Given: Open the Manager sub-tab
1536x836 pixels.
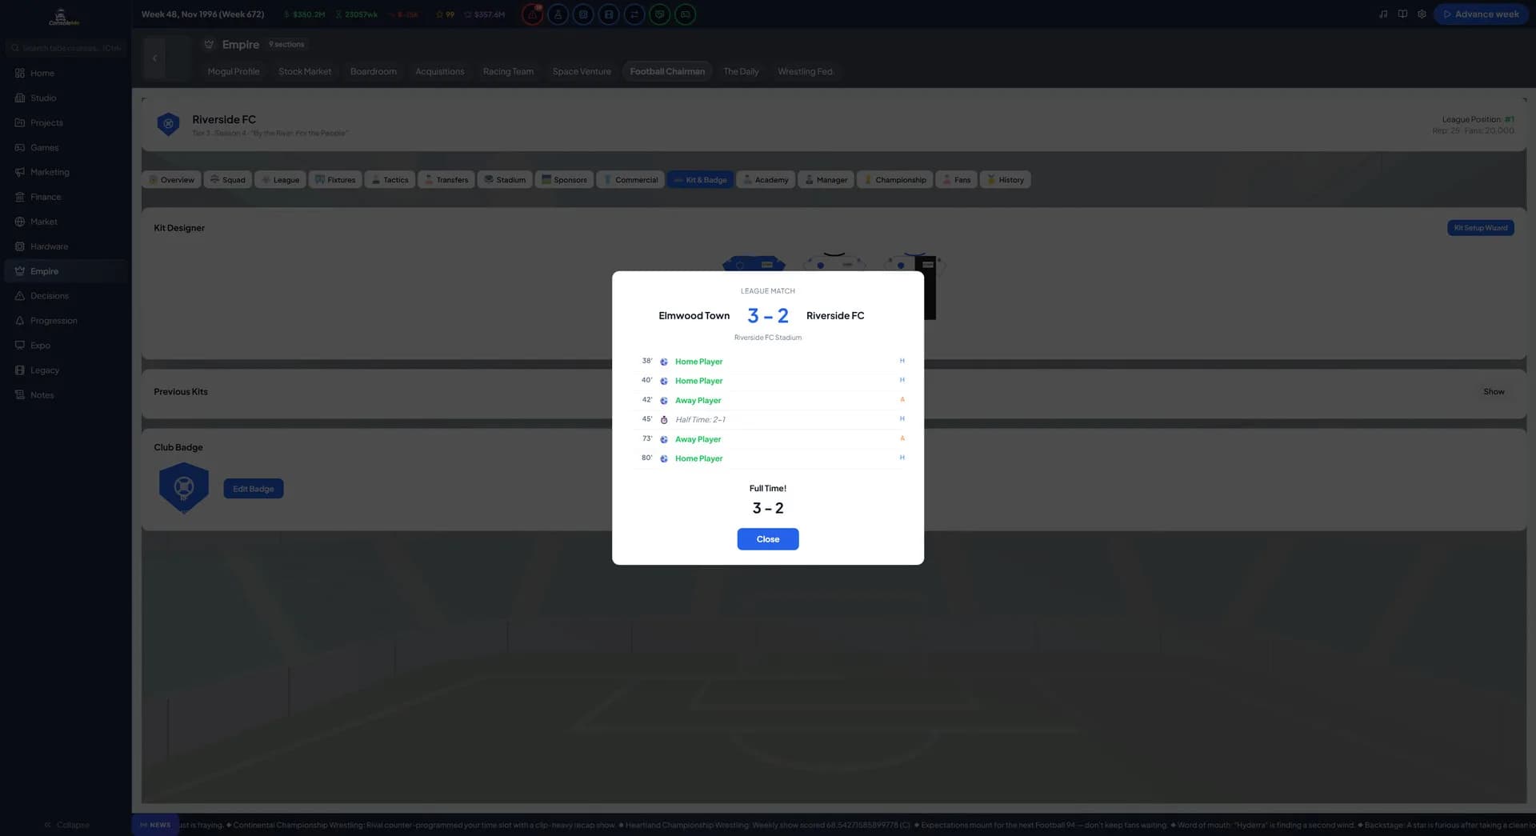Looking at the screenshot, I should (826, 180).
